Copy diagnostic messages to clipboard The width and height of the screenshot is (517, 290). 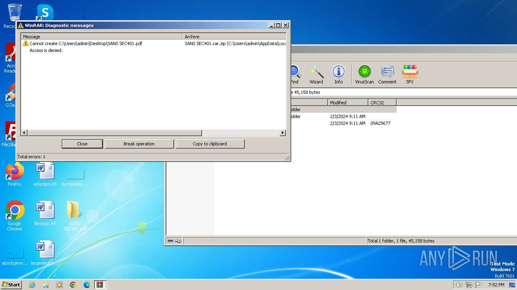click(x=210, y=144)
